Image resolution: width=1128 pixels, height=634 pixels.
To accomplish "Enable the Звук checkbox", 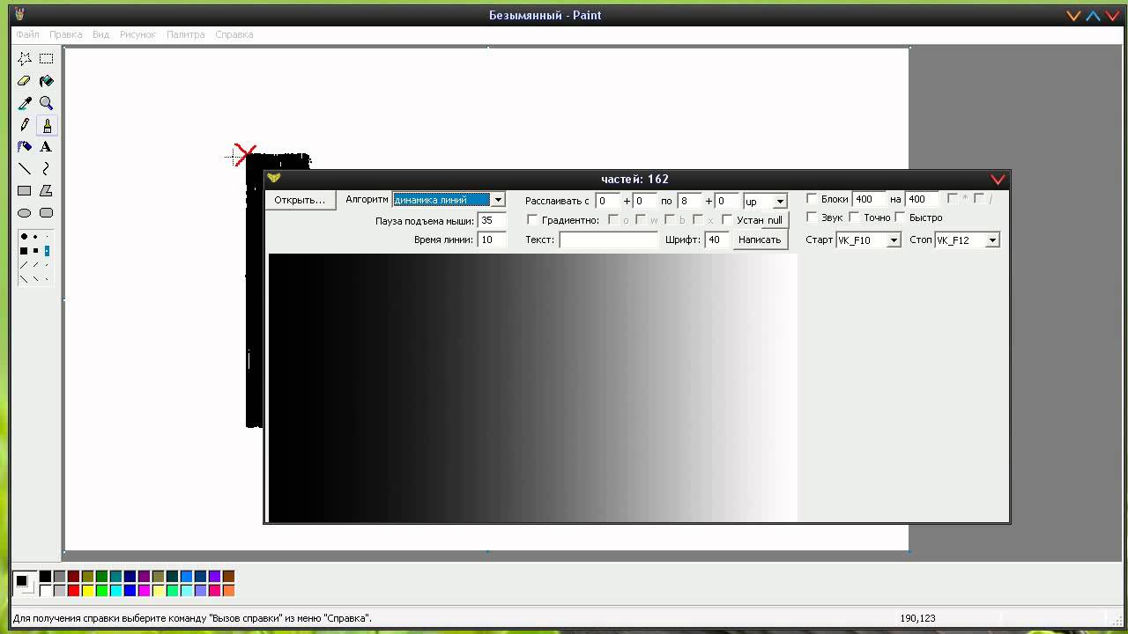I will [812, 217].
